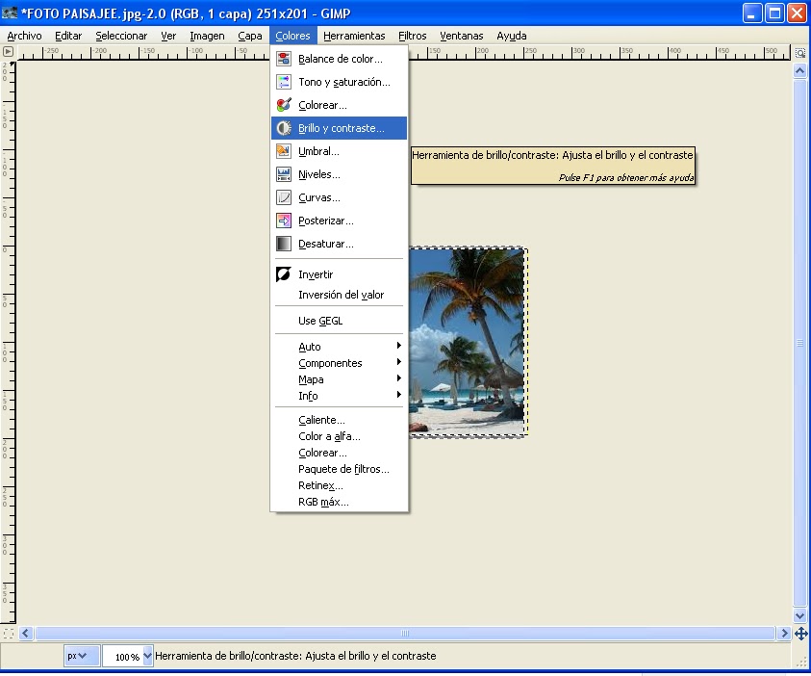Click the Posterizar icon

[284, 221]
